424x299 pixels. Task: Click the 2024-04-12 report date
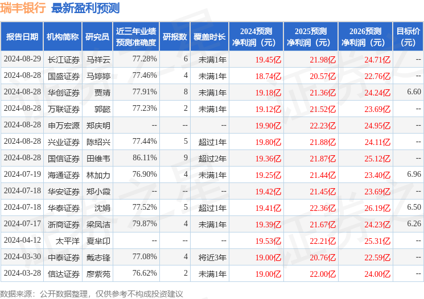coord(22,240)
